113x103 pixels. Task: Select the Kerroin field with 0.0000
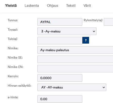60,78
